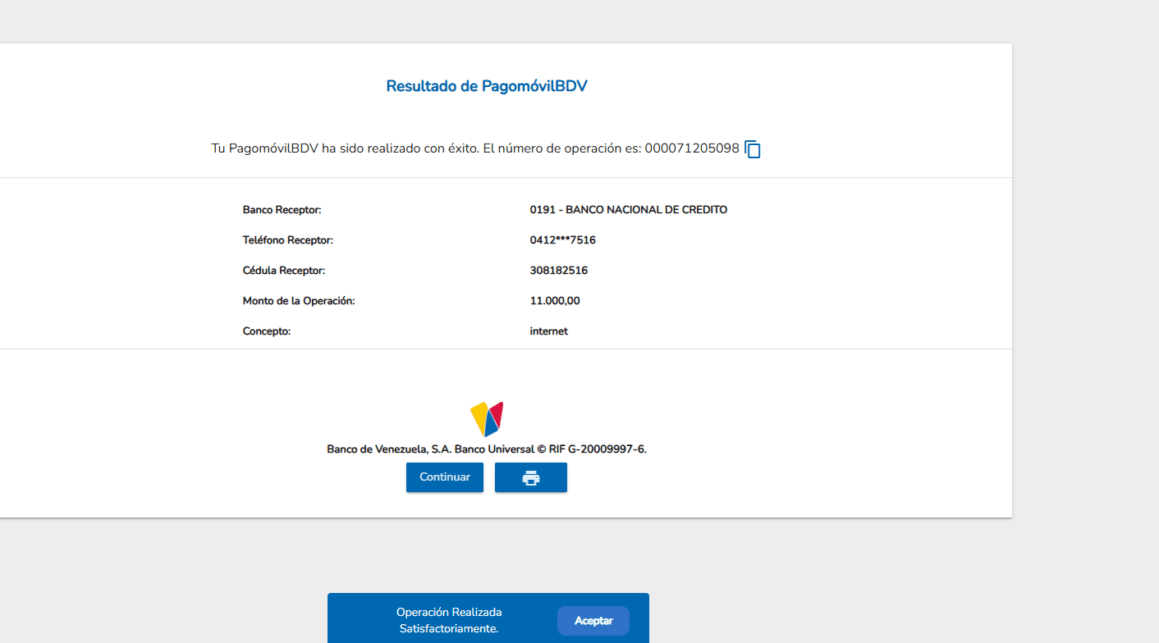The height and width of the screenshot is (643, 1159).
Task: Select the Concepto label
Action: coord(267,331)
